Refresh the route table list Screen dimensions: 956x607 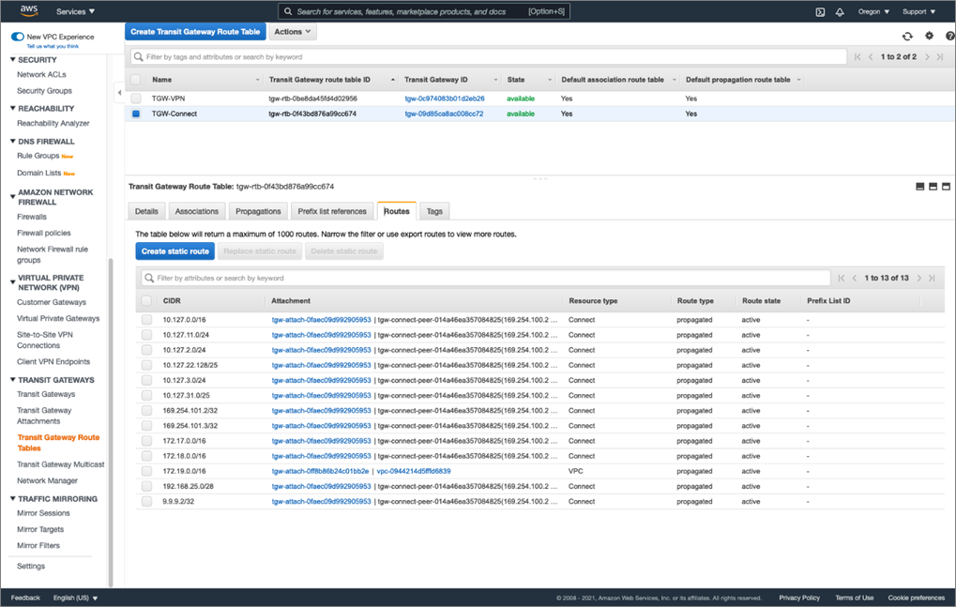[x=907, y=36]
